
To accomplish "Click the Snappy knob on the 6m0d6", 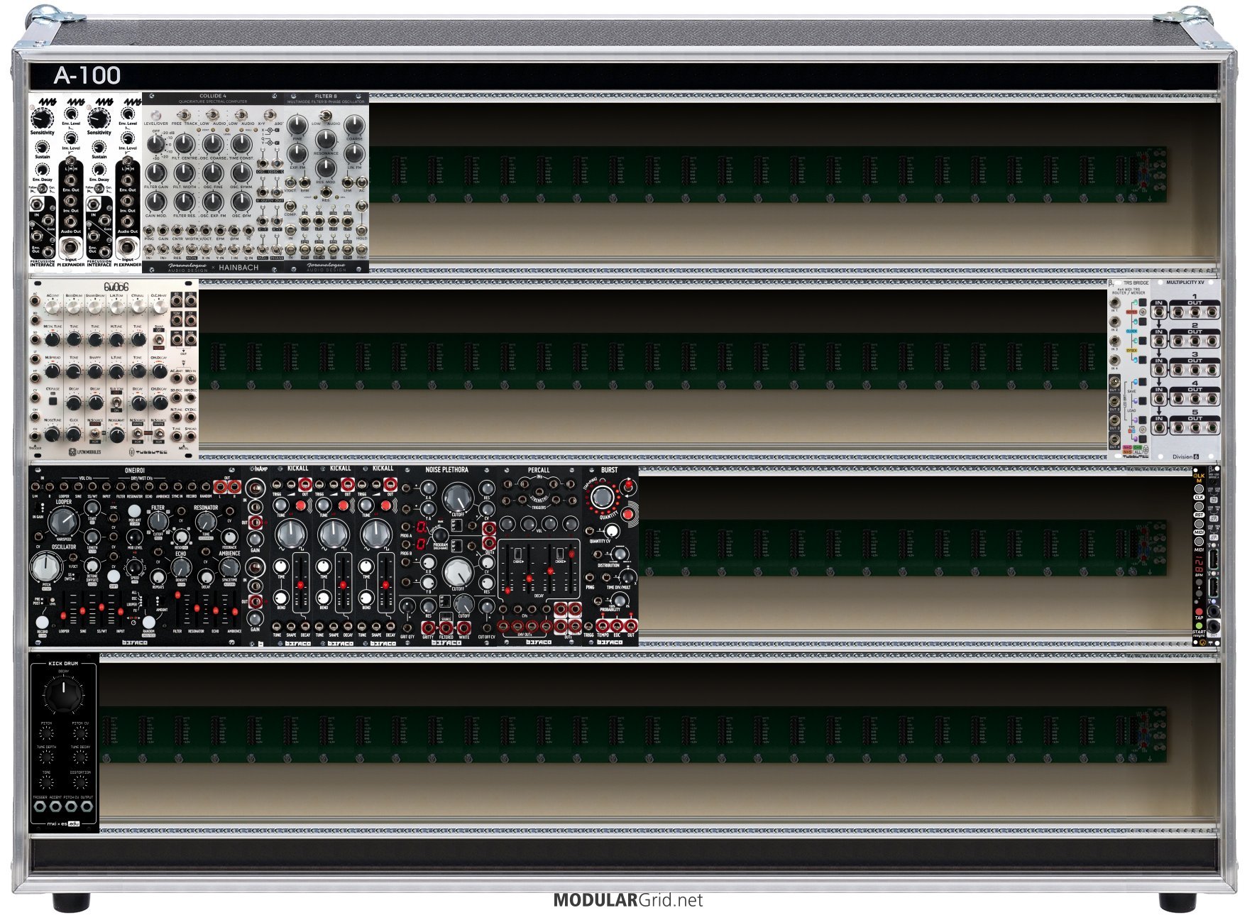I will pyautogui.click(x=95, y=371).
